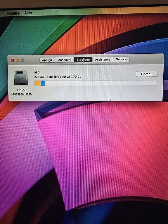Click the blue segment of storage bar
This screenshot has height=224, width=168.
[43, 83]
